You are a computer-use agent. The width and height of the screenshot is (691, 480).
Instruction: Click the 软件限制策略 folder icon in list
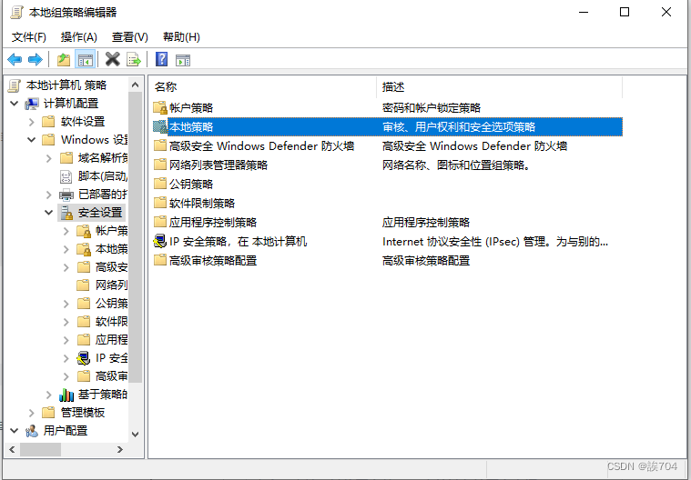(160, 203)
